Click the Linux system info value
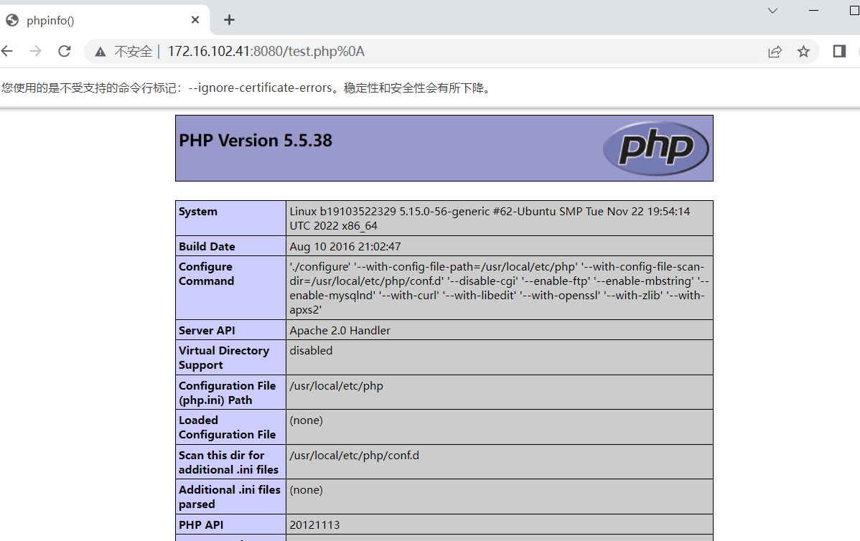Viewport: 860px width, 541px height. 490,218
